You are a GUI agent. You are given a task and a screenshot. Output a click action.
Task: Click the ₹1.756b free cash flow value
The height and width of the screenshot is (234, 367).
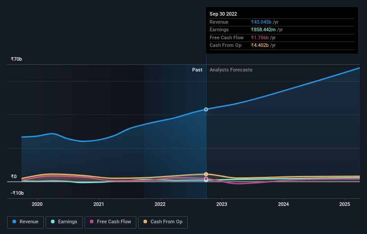click(260, 38)
